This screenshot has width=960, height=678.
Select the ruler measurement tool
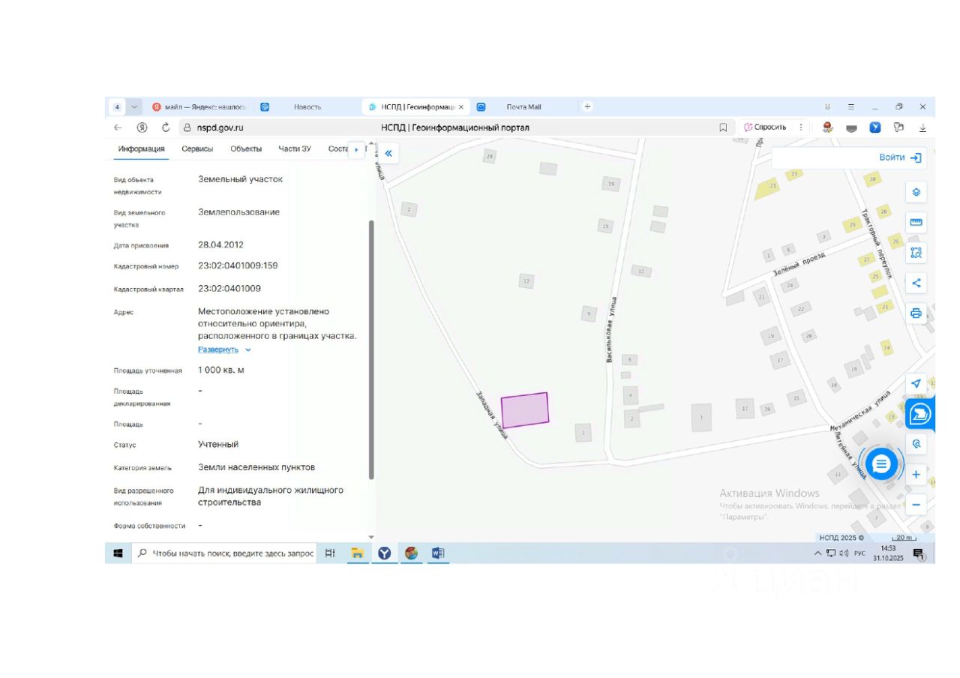point(916,222)
